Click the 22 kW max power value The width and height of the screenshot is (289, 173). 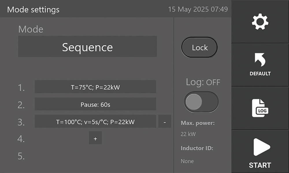tap(187, 134)
